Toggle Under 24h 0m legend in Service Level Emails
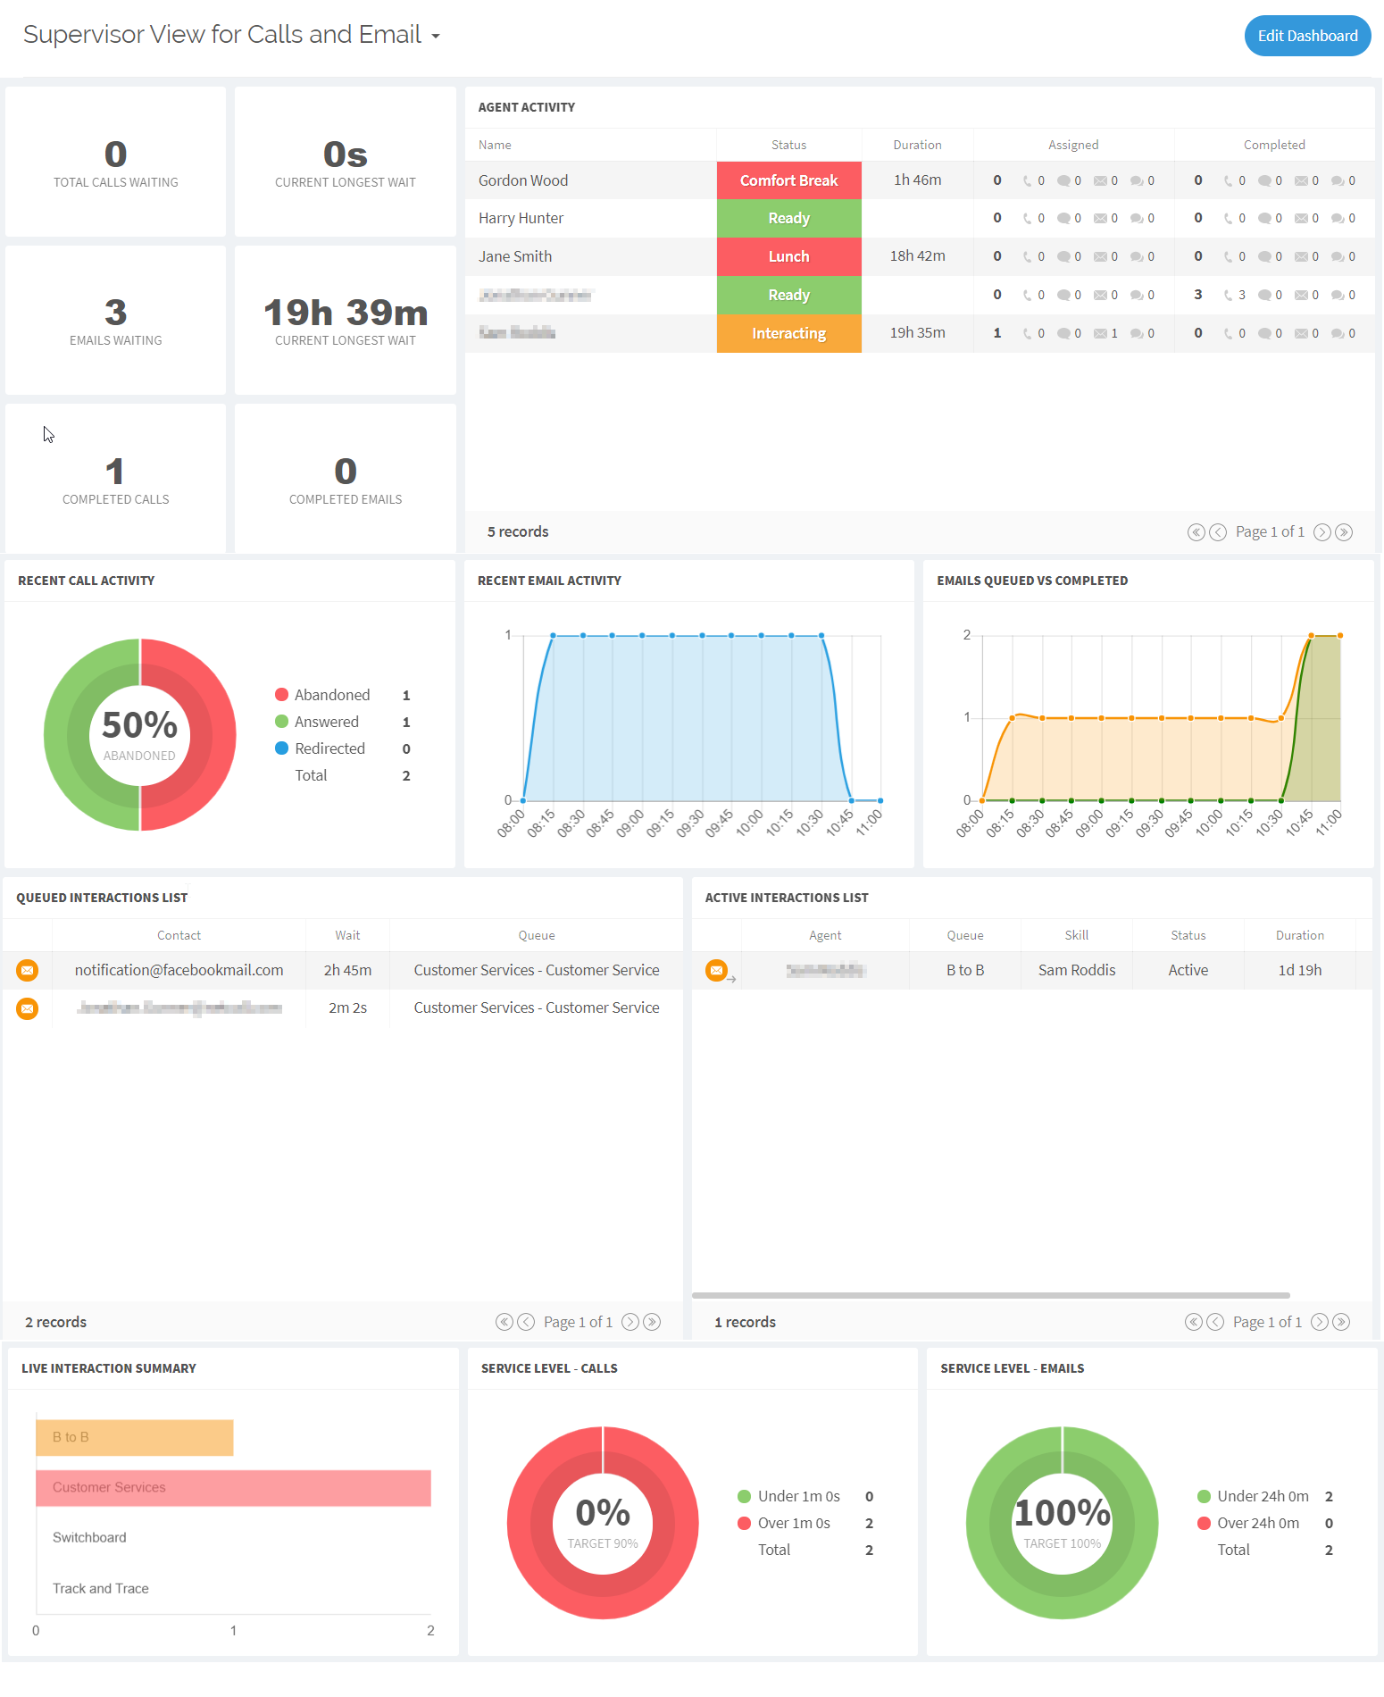Viewport: 1384px width, 1697px height. (x=1262, y=1496)
